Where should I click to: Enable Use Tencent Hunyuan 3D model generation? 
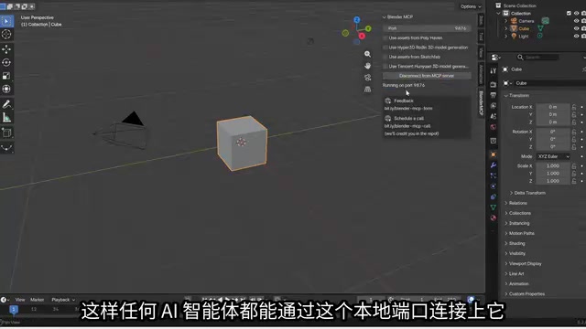click(385, 67)
